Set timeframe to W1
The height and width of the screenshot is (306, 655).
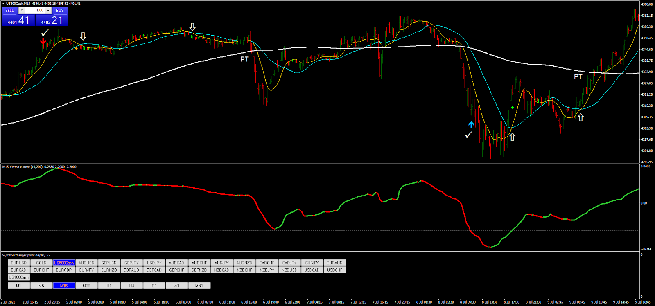[177, 286]
